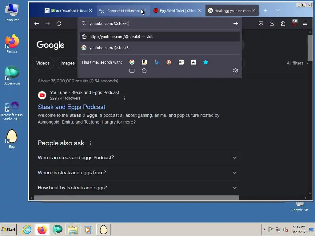Search this time with Bing icon
Screen dimensions: 315x236
point(157,62)
